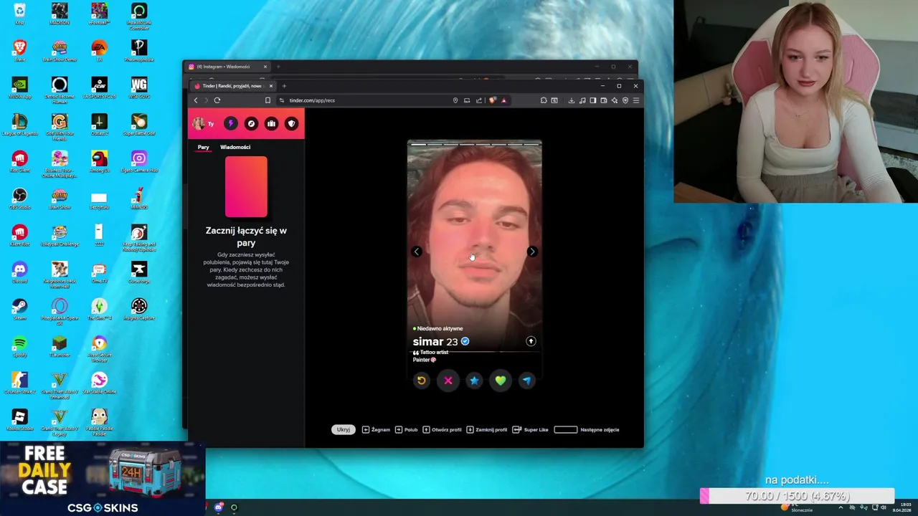Click the Rewind (undo) button on Tinder
Screen dimensions: 918x516
click(422, 381)
